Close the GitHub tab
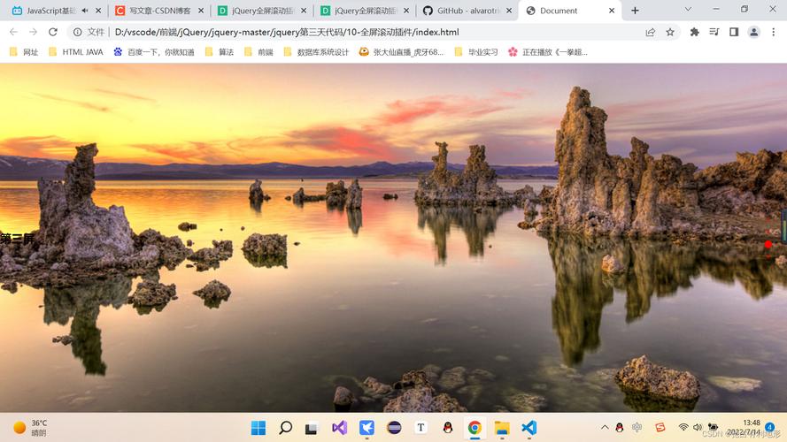This screenshot has height=442, width=787. [x=509, y=11]
